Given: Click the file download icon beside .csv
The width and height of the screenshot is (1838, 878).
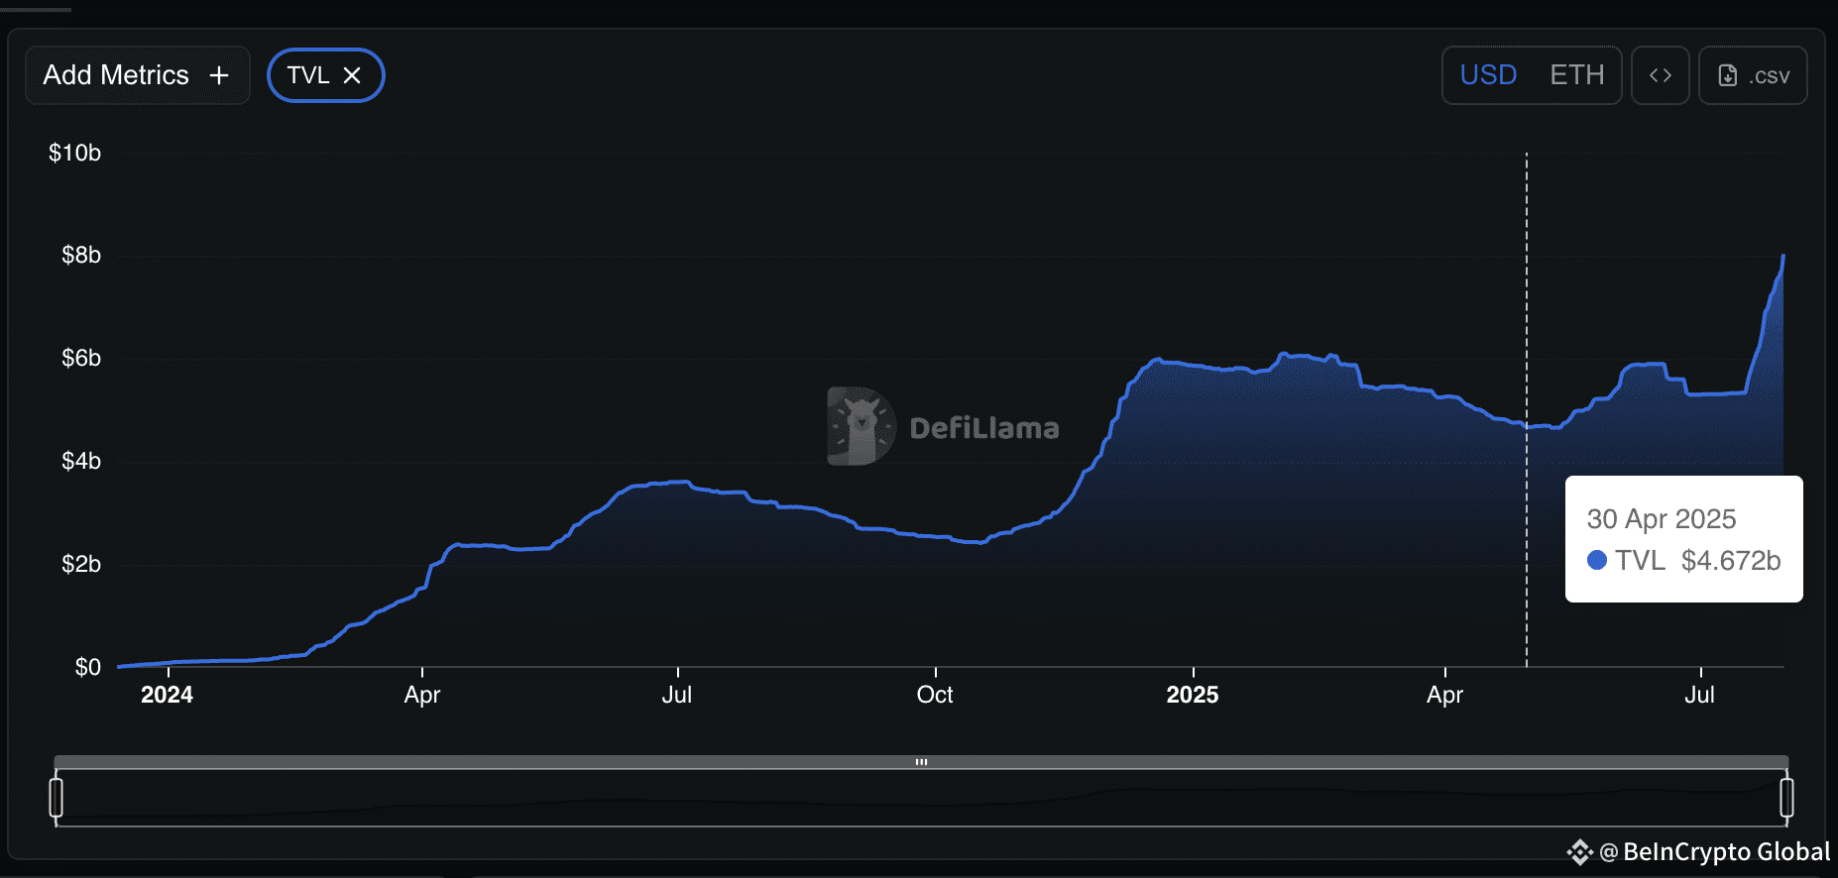Looking at the screenshot, I should pyautogui.click(x=1727, y=75).
